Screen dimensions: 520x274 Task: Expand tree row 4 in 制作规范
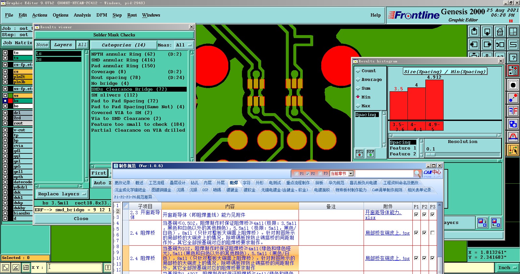click(114, 223)
